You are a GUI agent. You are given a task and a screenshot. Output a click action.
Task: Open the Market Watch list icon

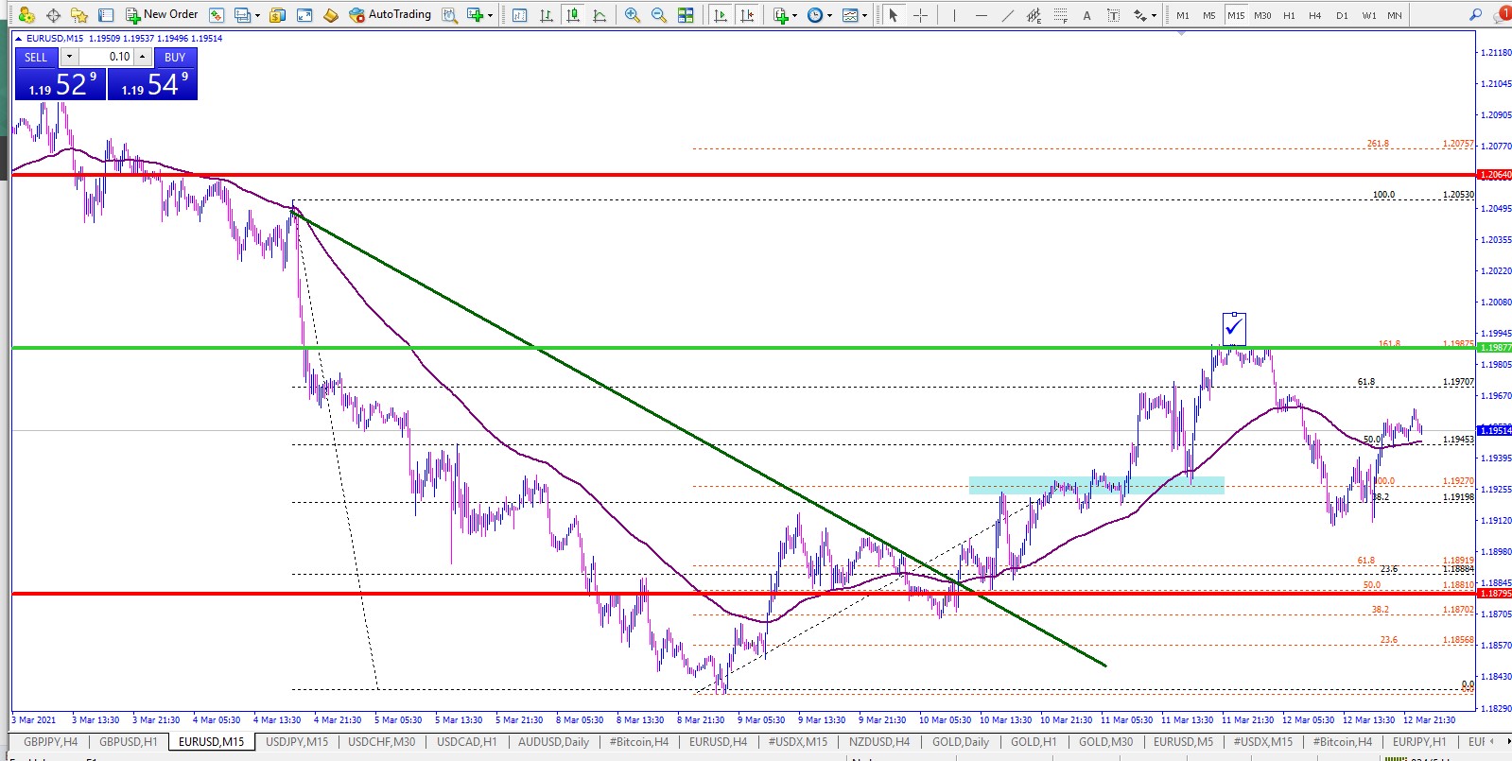pyautogui.click(x=106, y=15)
